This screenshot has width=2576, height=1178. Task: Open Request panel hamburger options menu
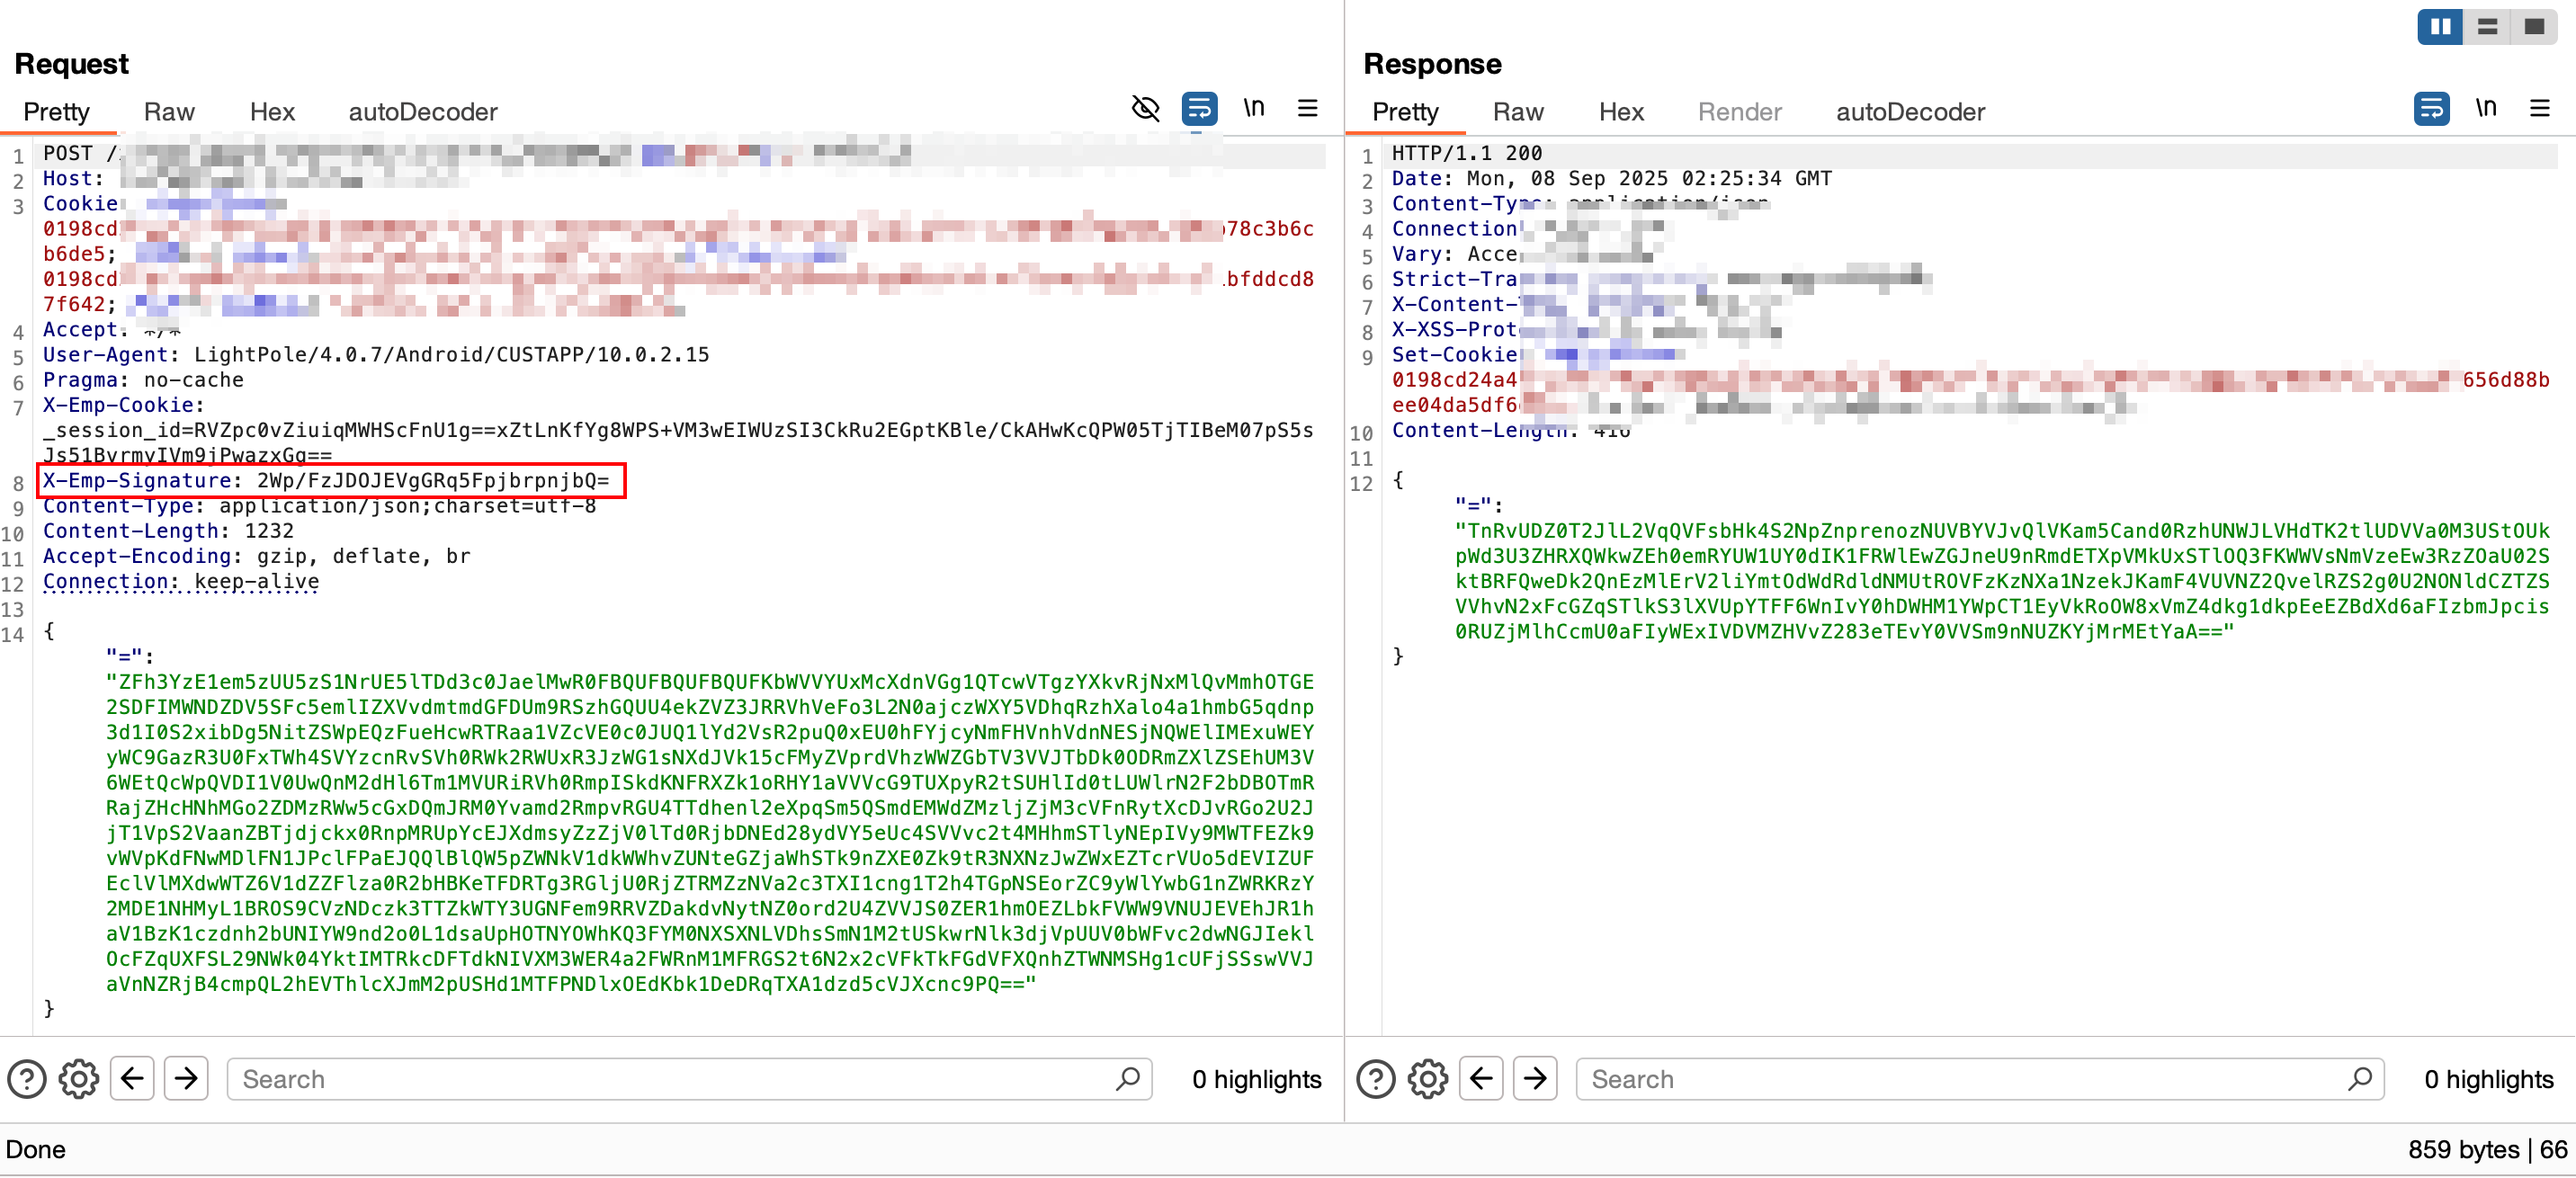[1307, 108]
